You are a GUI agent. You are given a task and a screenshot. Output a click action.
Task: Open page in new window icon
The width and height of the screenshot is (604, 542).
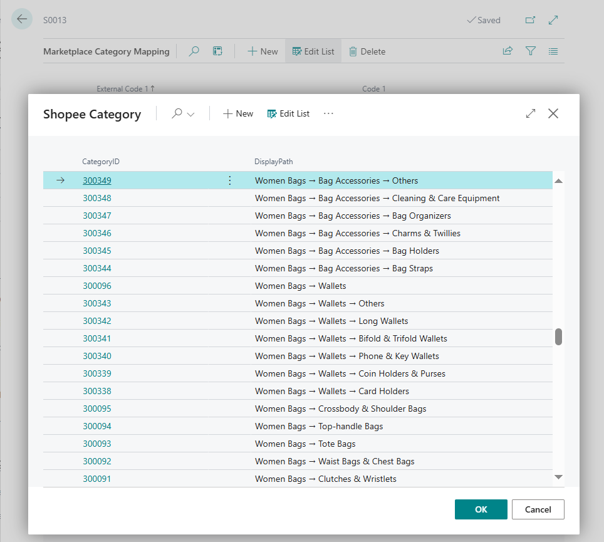pyautogui.click(x=530, y=20)
